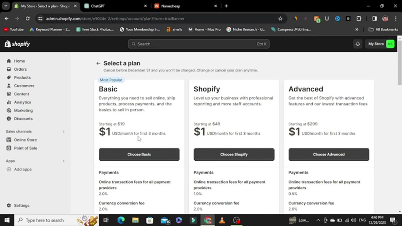
Task: Open Analytics in the sidebar
Action: [x=22, y=102]
